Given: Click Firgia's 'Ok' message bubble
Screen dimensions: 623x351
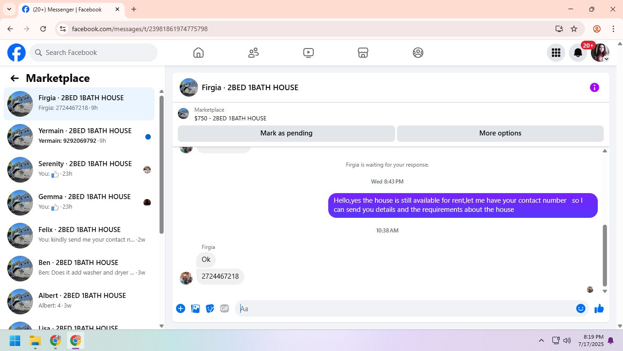Looking at the screenshot, I should 206,259.
